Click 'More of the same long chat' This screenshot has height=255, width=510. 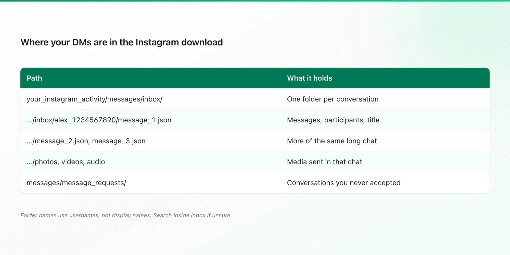(x=332, y=141)
